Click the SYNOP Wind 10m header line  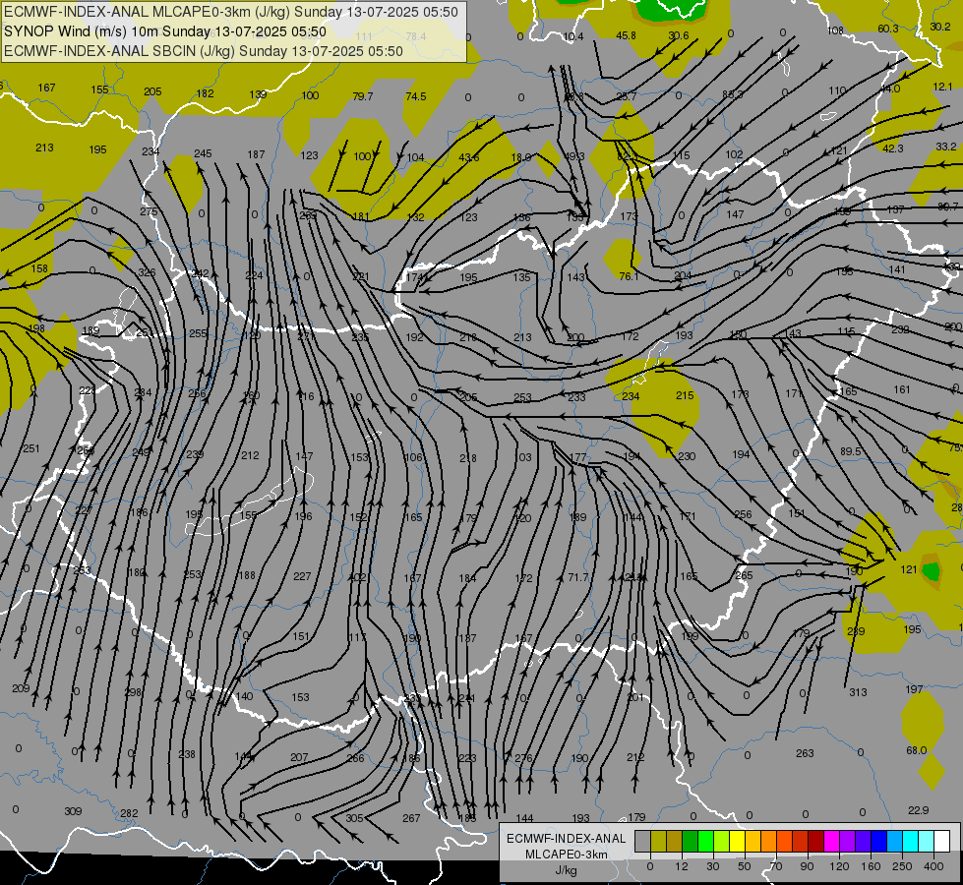(165, 31)
